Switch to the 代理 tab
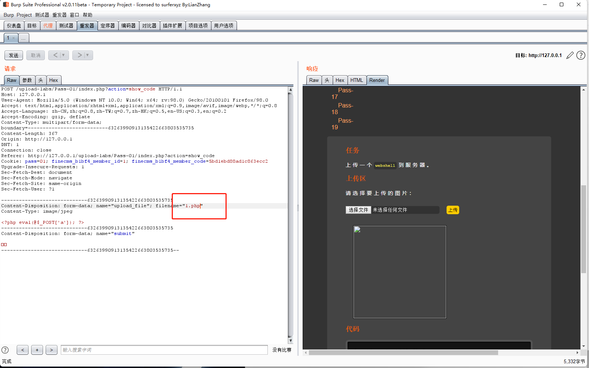The width and height of the screenshot is (589, 368). tap(48, 26)
